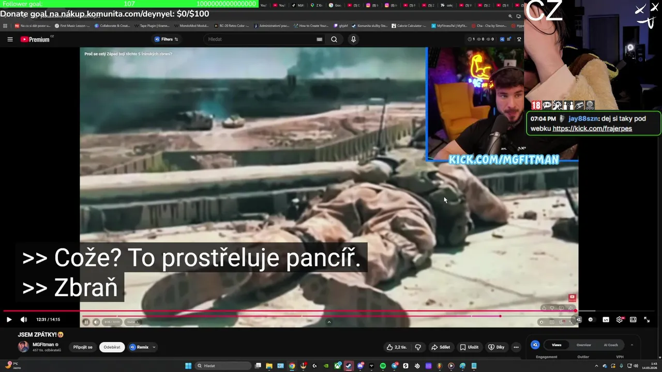Mute the inner embedded video speaker
The image size is (662, 372).
point(96,322)
